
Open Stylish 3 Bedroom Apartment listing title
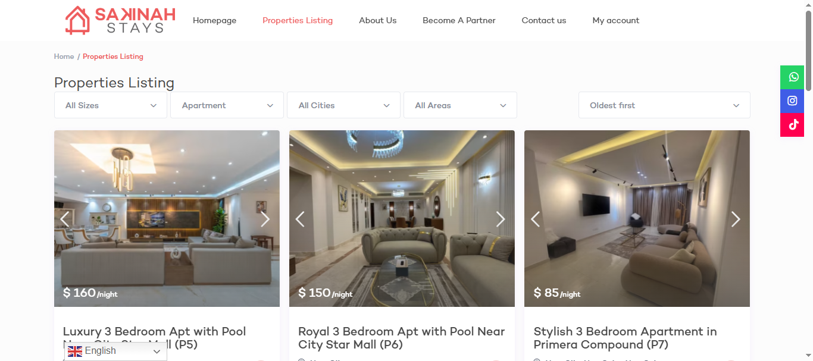625,338
